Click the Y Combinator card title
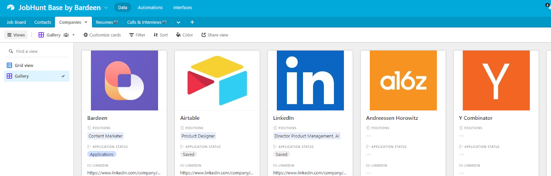This screenshot has height=176, width=551. pyautogui.click(x=476, y=118)
